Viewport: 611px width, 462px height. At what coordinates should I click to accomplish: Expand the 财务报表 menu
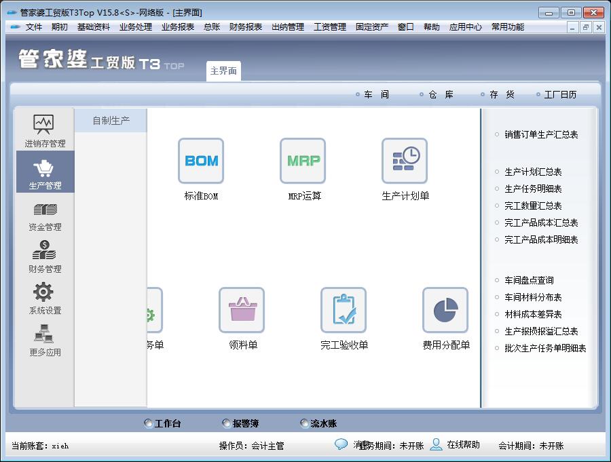point(245,27)
